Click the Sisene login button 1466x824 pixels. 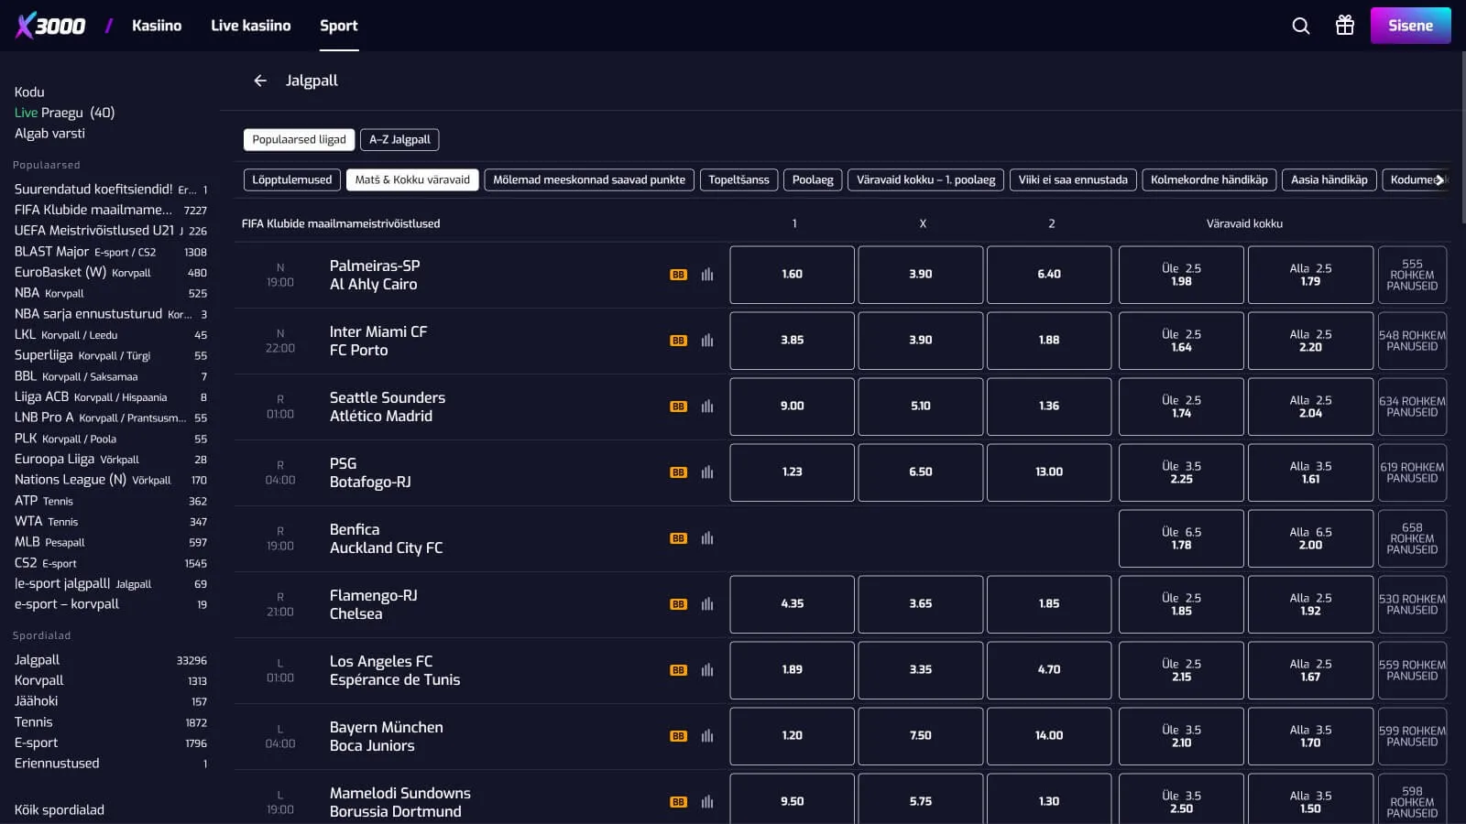pos(1410,26)
